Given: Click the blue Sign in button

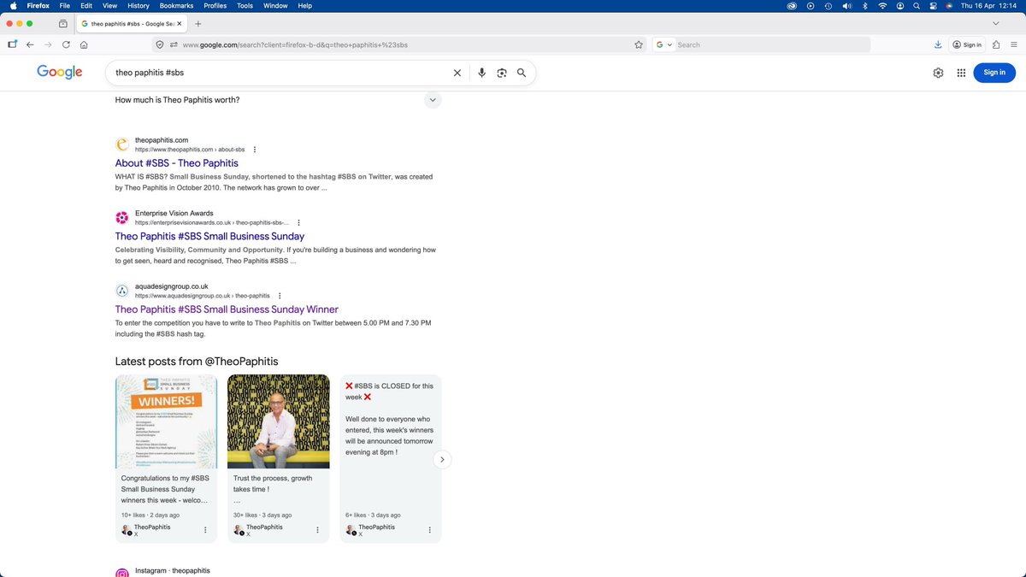Looking at the screenshot, I should tap(994, 73).
